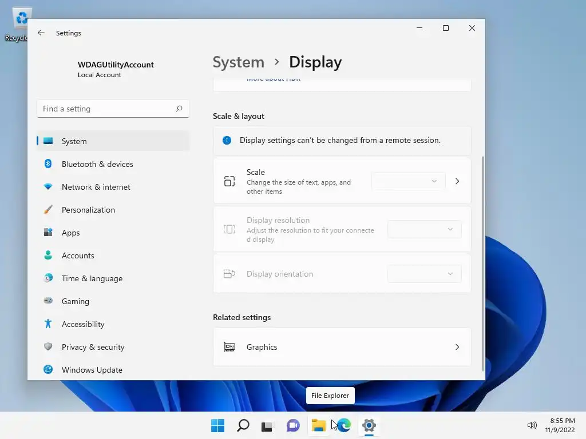Click Settings gear on taskbar
586x439 pixels.
(369, 425)
